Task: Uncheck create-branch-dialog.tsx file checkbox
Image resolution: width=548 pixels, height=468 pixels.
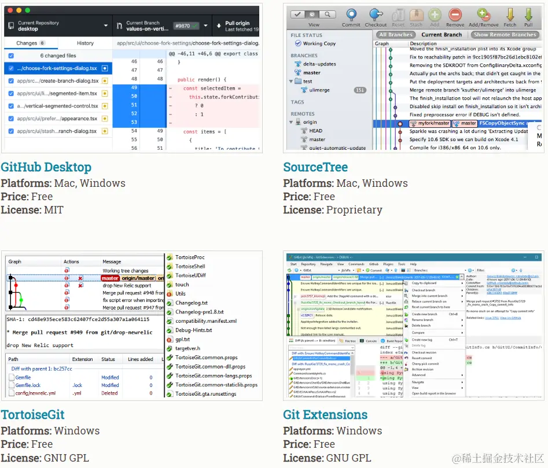Action: point(11,81)
